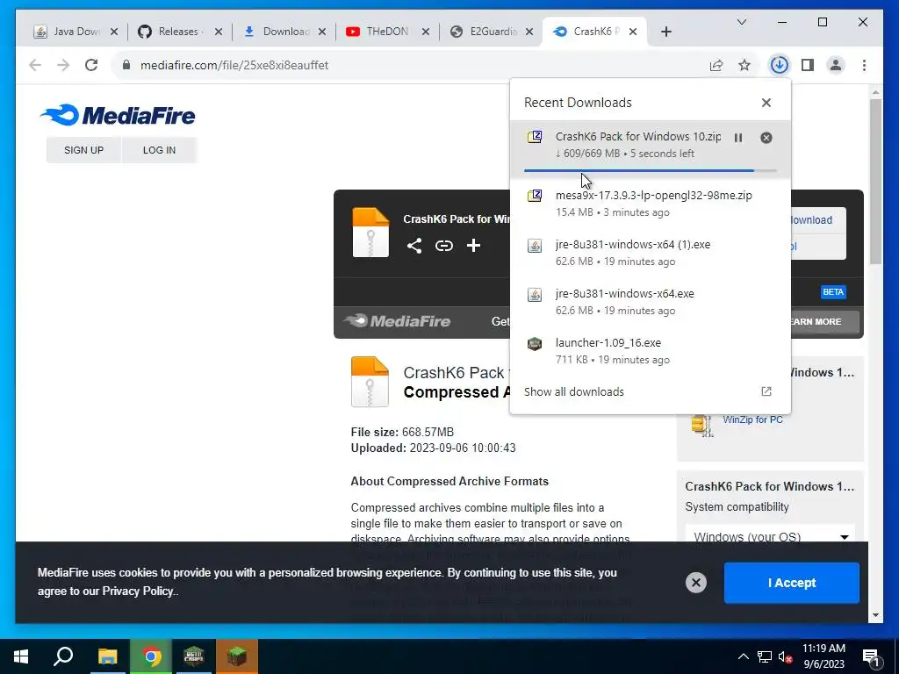Click Show all downloads
The width and height of the screenshot is (899, 674).
tap(574, 391)
